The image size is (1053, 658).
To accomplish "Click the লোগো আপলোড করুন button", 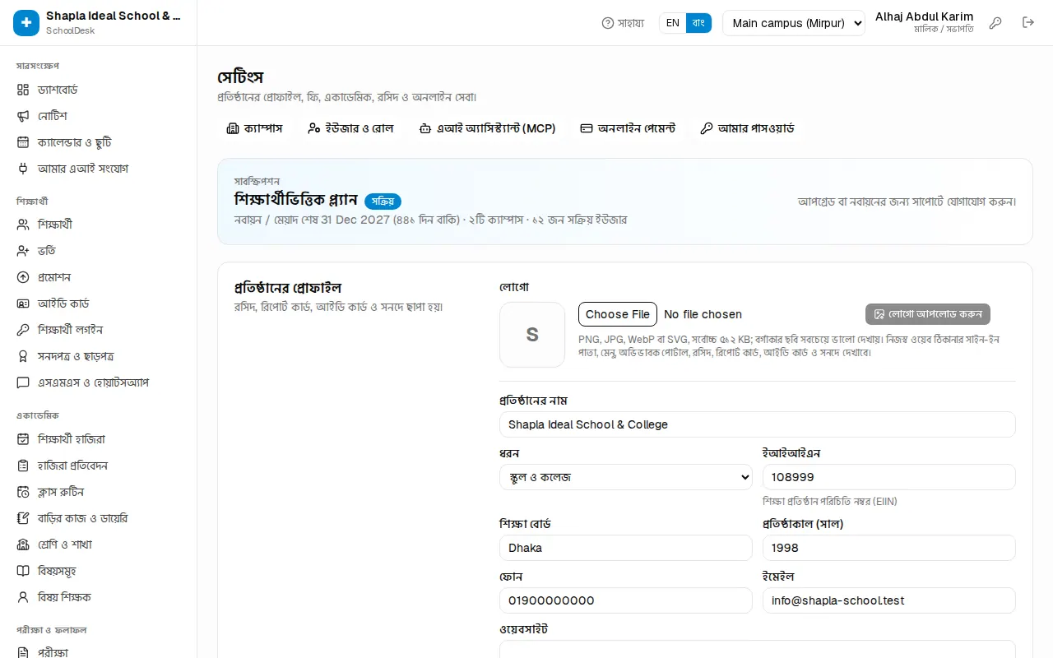I will point(928,314).
